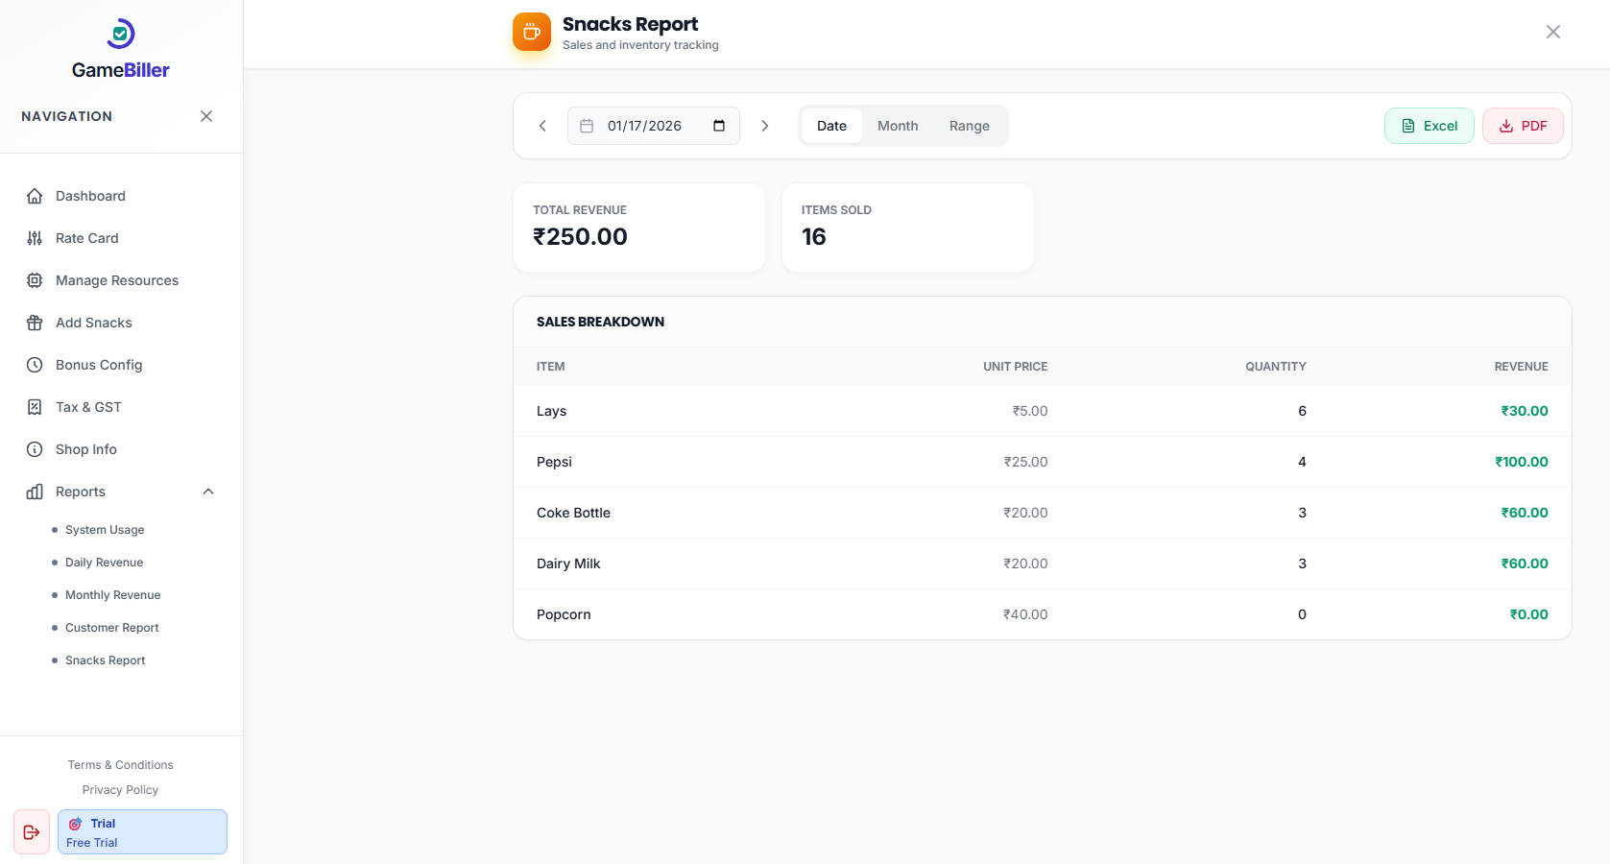Close the Snacks Report panel
The image size is (1610, 864).
tap(1553, 32)
